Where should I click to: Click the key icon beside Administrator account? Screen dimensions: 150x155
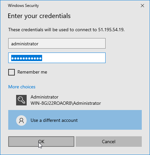click(21, 100)
